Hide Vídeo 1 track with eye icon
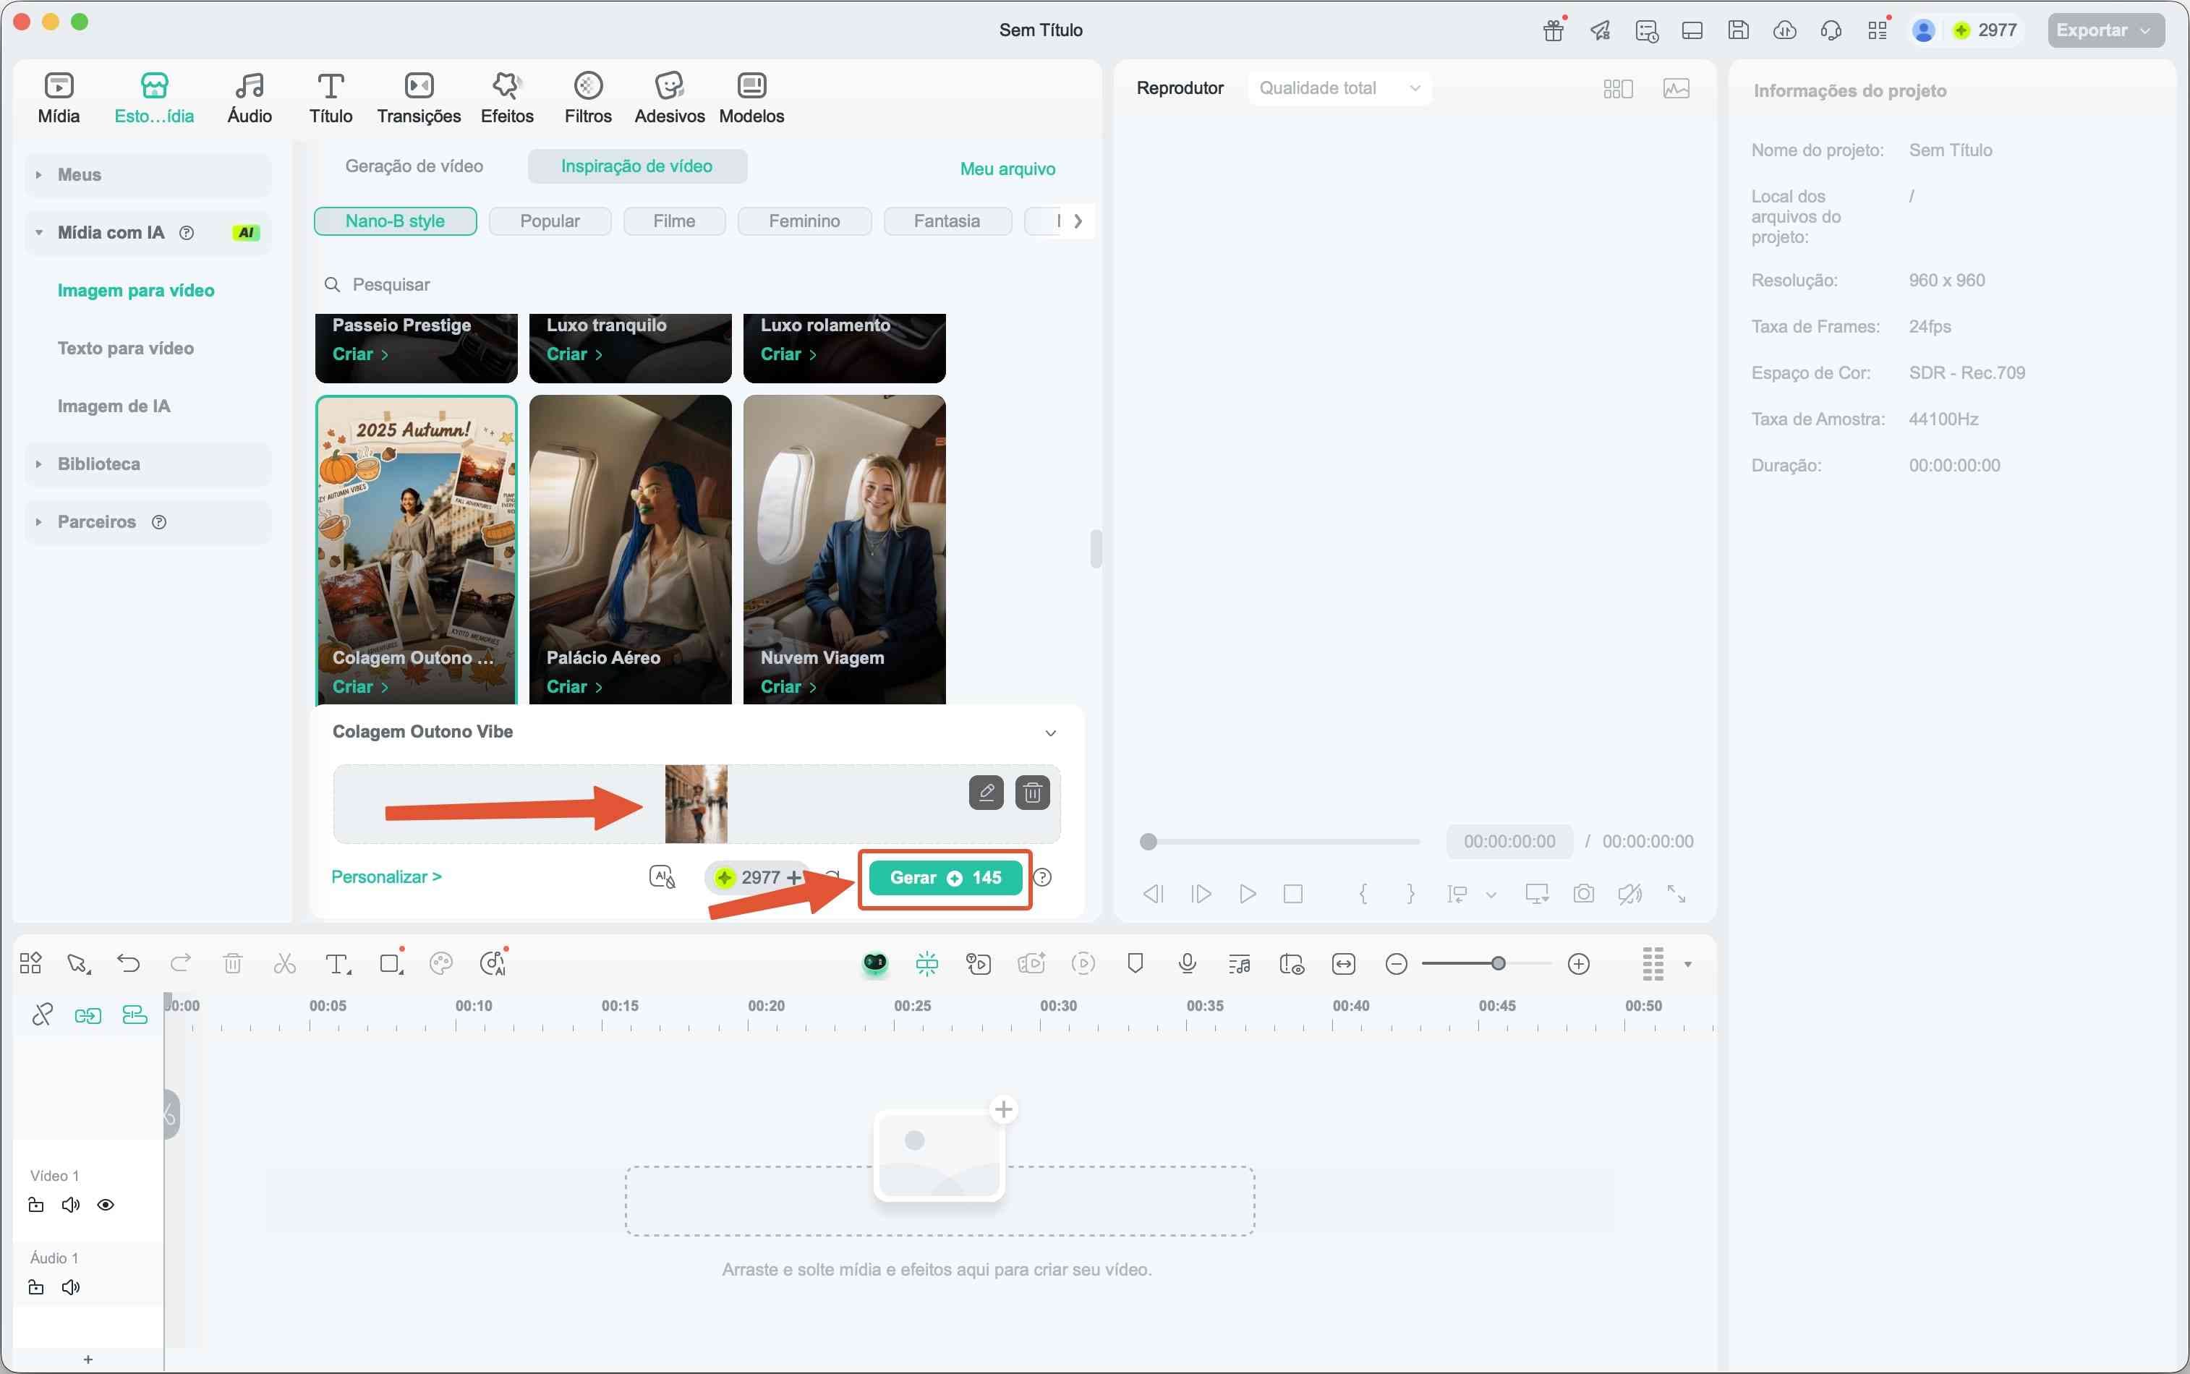 (x=106, y=1205)
